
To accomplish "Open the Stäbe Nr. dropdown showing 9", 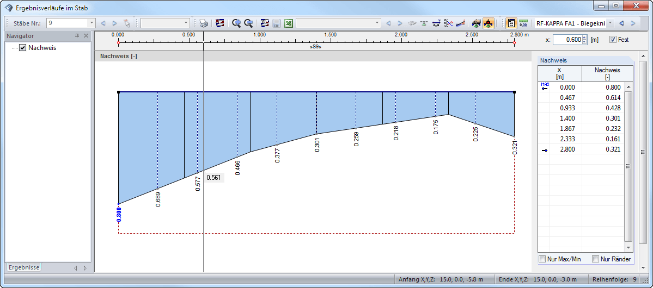I will coord(91,23).
